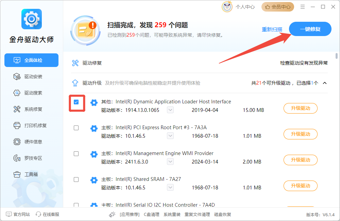Open the hamburger menu icon
The image size is (340, 221).
(x=303, y=7)
